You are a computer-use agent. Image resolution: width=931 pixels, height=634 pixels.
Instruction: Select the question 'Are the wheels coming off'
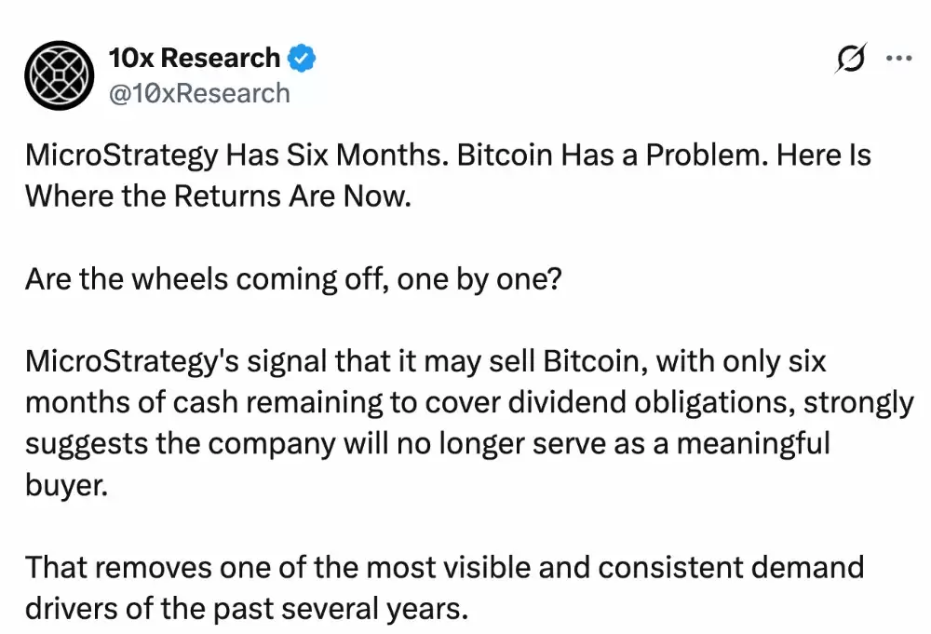point(293,279)
